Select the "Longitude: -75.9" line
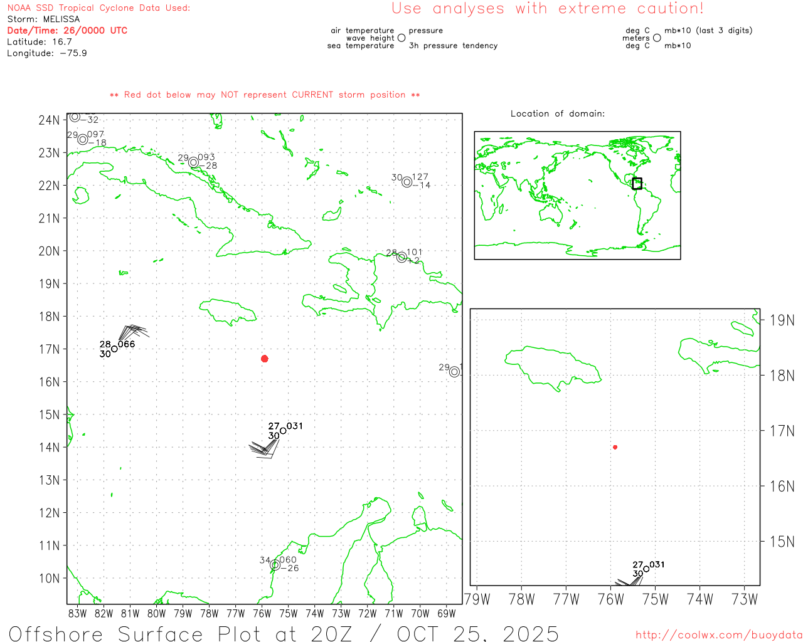Viewport: 803px width, 642px height. pos(47,53)
